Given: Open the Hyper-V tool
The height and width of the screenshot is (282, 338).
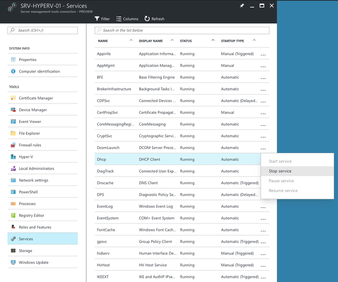Looking at the screenshot, I should pos(42,156).
